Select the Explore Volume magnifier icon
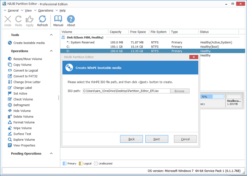 tap(10, 139)
